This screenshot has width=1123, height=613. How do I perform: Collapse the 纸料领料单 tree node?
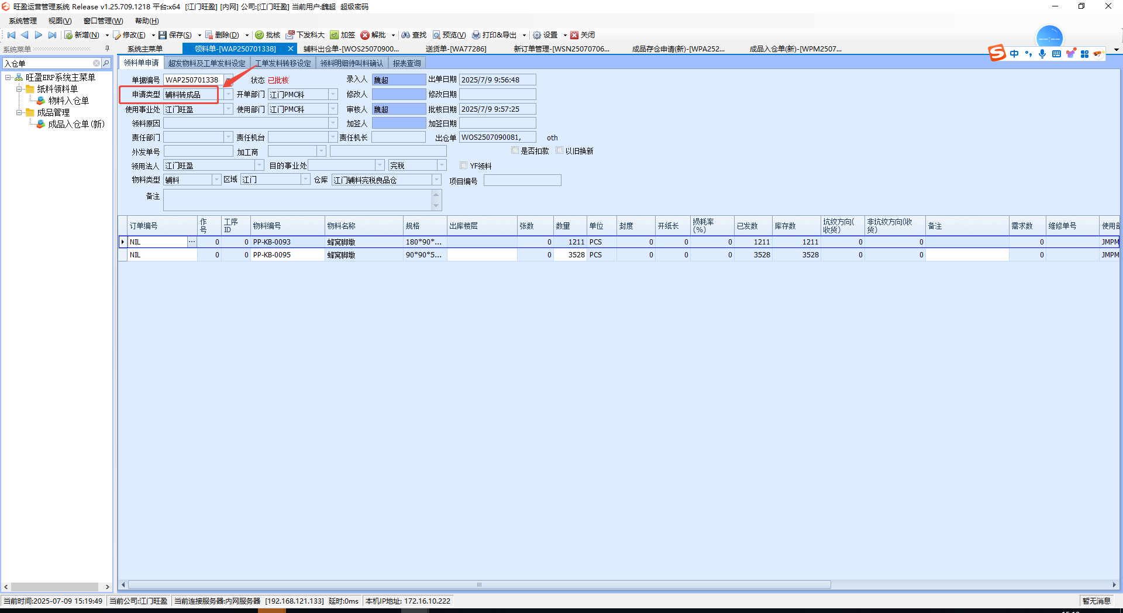[x=19, y=89]
